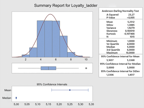Click interval axis label 5,35
The width and height of the screenshot is (144, 108).
[91, 104]
